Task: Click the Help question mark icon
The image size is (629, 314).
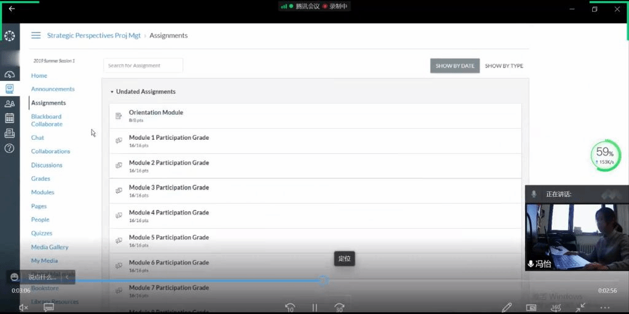Action: [x=9, y=148]
